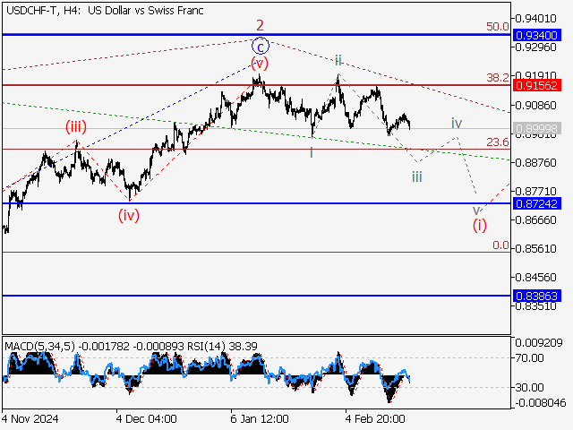
Task: Select the blue 0.87242 price level tag
Action: click(x=537, y=203)
